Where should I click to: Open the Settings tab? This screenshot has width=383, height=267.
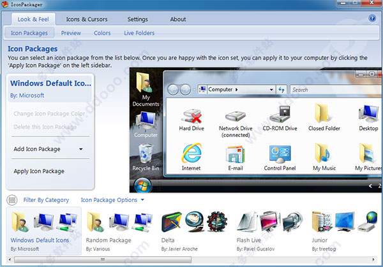137,19
